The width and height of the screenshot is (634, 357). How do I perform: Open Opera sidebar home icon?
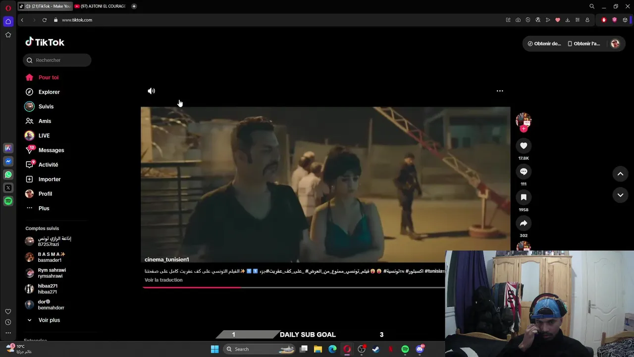[8, 21]
